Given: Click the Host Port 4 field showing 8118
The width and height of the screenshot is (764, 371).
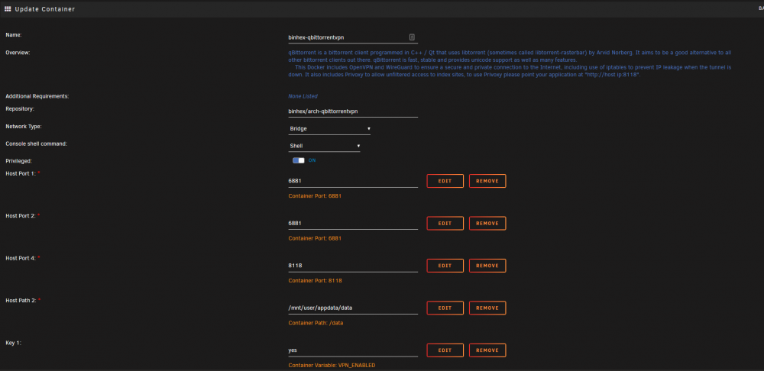Looking at the screenshot, I should 353,266.
